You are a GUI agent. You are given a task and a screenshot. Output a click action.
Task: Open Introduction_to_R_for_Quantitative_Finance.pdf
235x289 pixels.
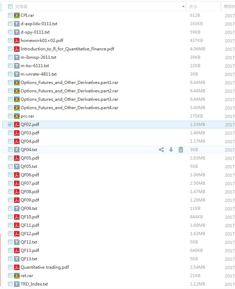(x=67, y=49)
